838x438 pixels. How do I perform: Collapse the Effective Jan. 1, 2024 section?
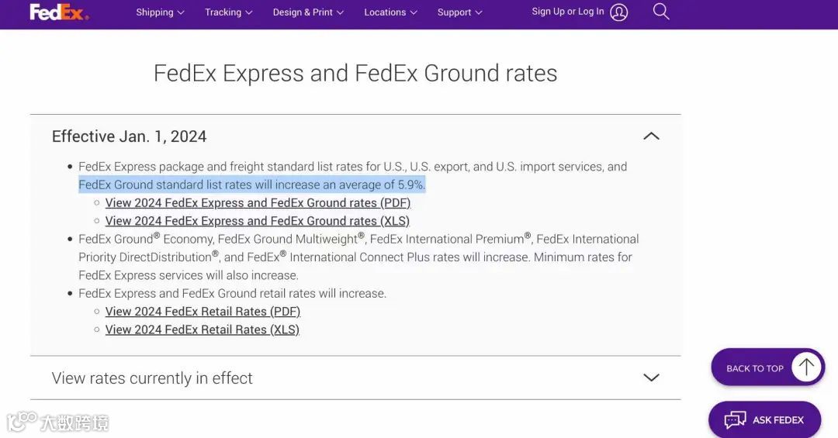pos(651,136)
